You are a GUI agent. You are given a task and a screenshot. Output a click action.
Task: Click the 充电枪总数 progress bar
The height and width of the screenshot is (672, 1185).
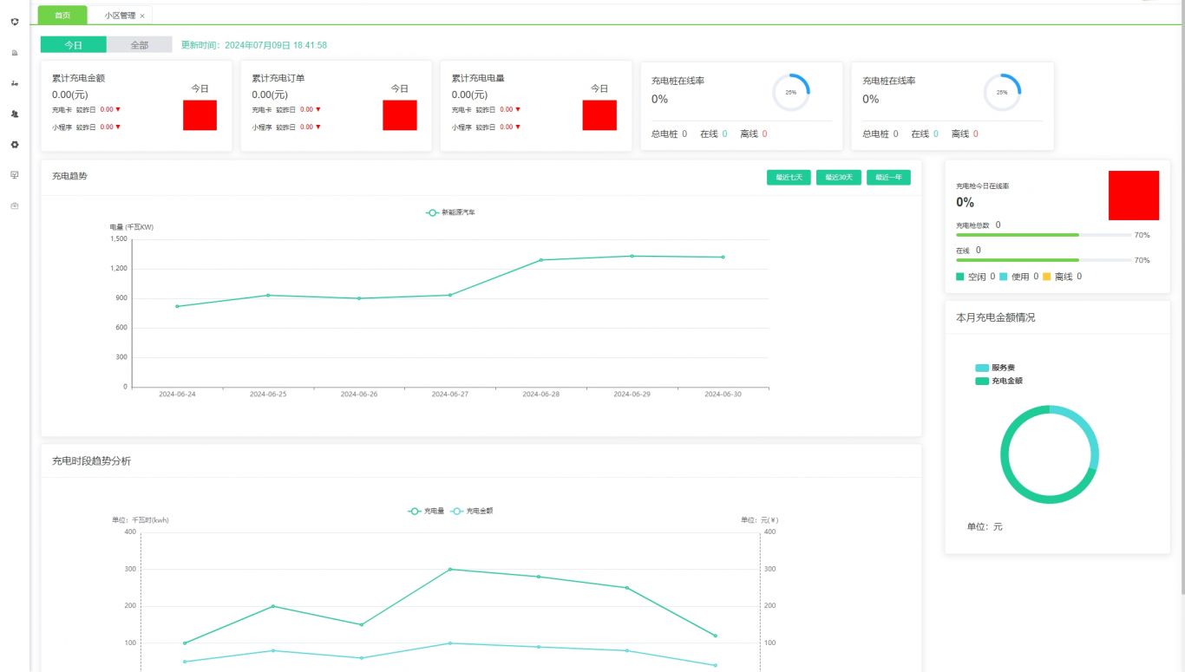pyautogui.click(x=1044, y=235)
